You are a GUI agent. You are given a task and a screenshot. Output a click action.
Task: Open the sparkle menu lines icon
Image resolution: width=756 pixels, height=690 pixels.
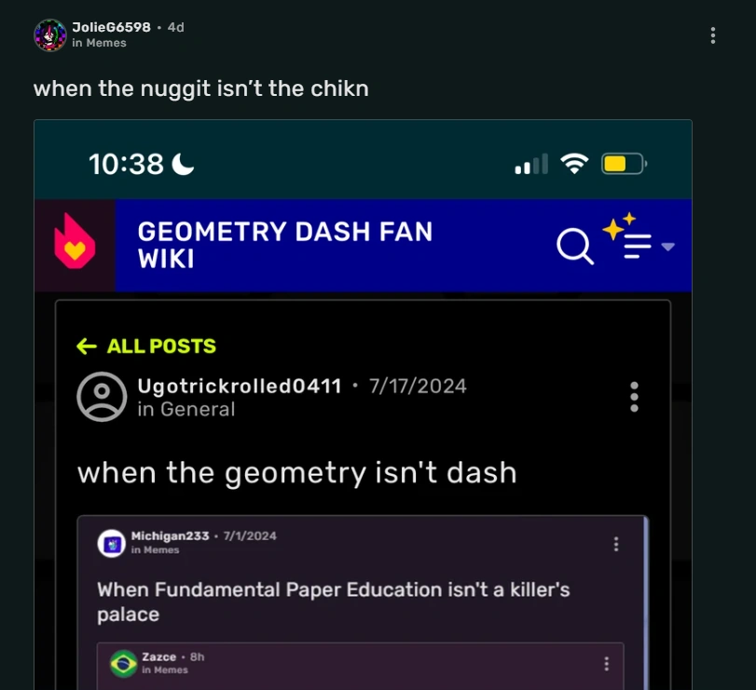(x=627, y=236)
